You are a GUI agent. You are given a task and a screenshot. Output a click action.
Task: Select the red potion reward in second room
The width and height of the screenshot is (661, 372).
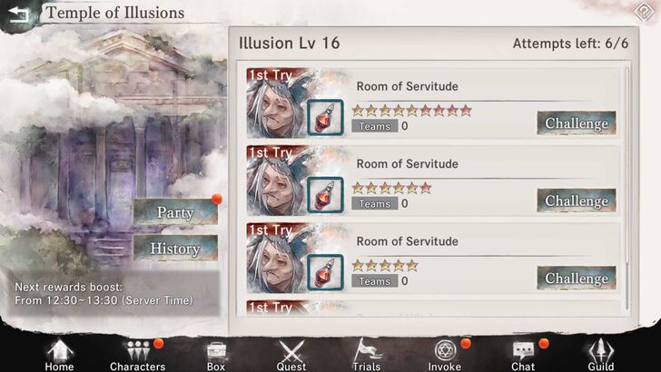pos(325,195)
